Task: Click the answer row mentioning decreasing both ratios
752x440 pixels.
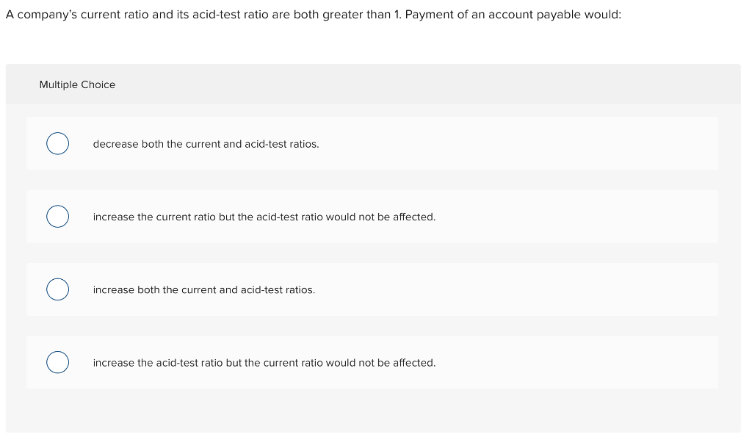Action: (x=372, y=143)
